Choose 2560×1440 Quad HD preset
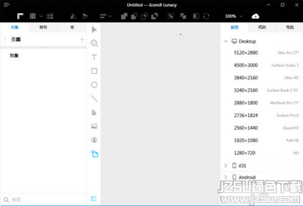Screen dimensions: 303x206 tap(262, 128)
